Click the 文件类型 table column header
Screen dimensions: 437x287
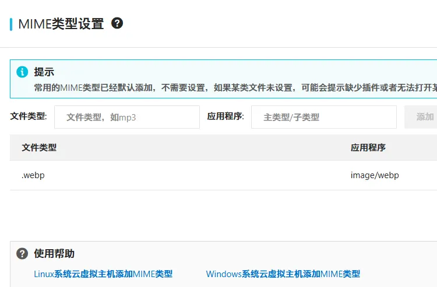pos(39,148)
